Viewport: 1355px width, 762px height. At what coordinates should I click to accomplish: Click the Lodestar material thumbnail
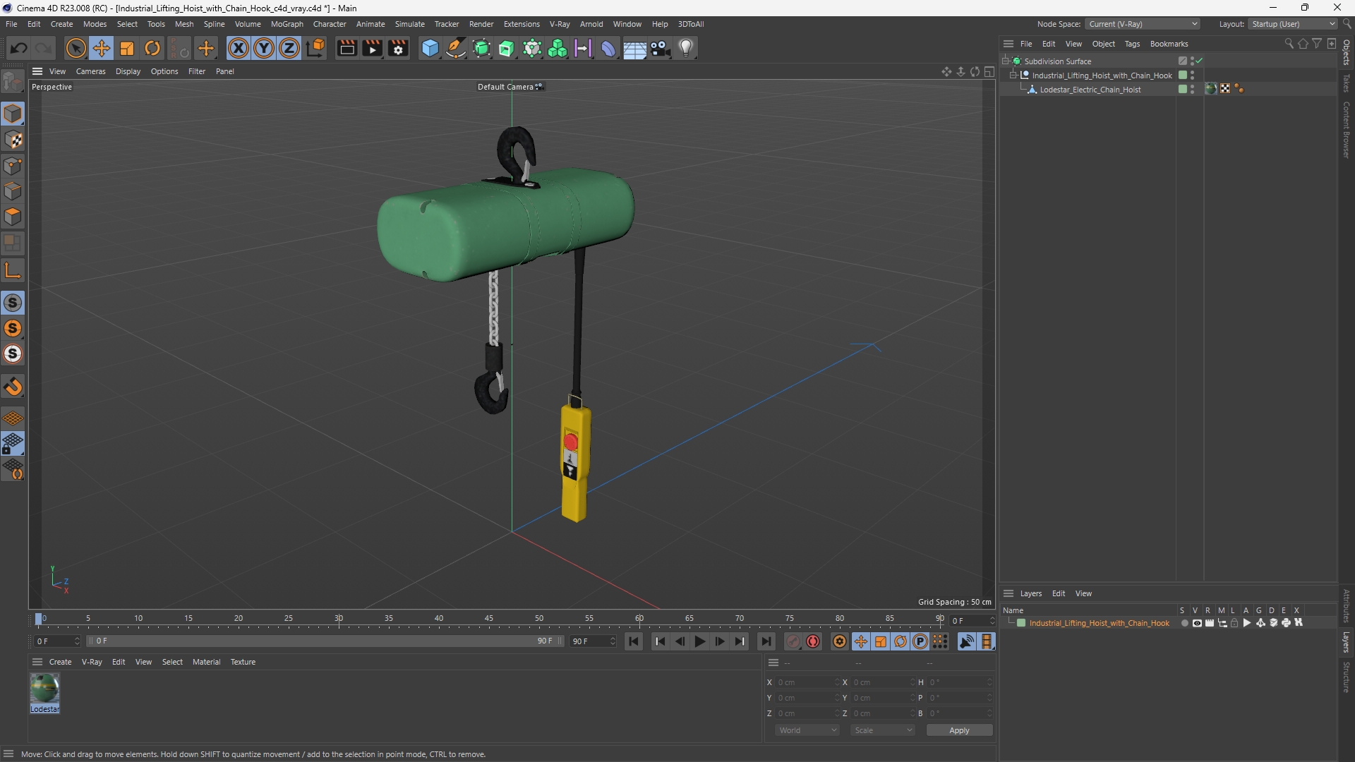tap(44, 688)
